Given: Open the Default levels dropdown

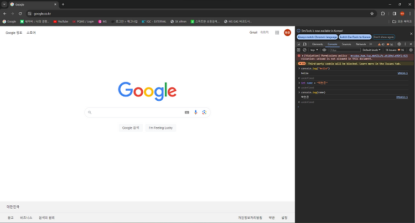Looking at the screenshot, I should [371, 50].
